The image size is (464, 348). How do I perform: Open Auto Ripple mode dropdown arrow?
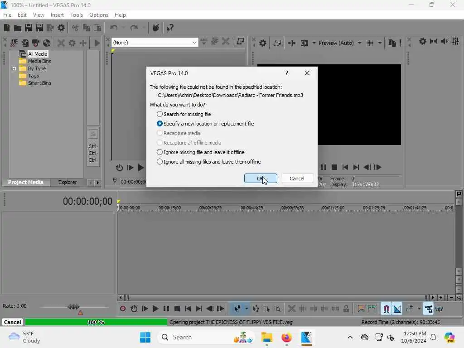[419, 309]
